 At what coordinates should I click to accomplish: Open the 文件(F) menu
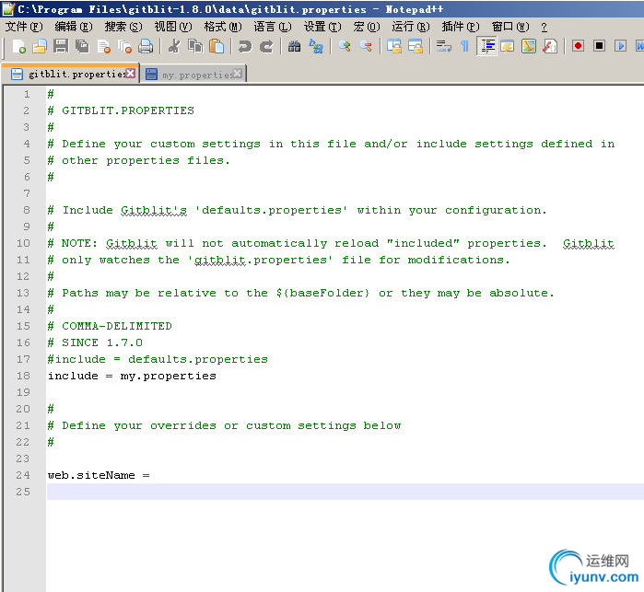coord(24,27)
